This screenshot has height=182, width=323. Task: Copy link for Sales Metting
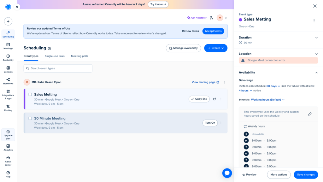199,99
